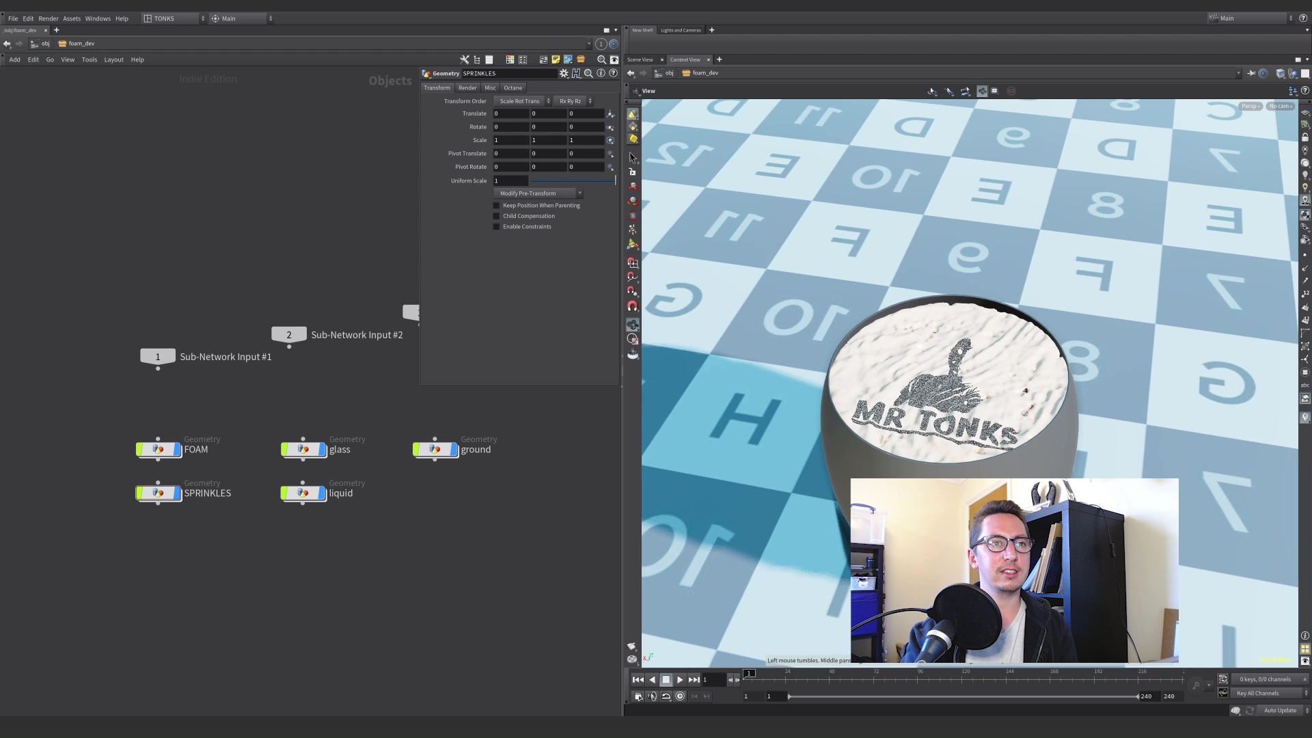1312x738 pixels.
Task: Jump to the last frame
Action: click(694, 679)
